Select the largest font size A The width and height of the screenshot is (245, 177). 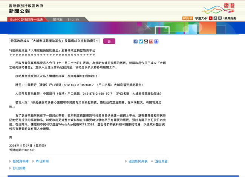click(x=220, y=18)
